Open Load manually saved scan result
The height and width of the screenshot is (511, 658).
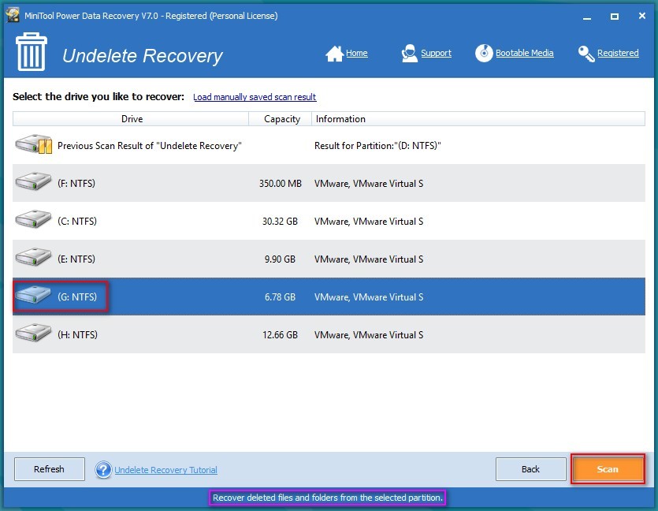pos(255,97)
